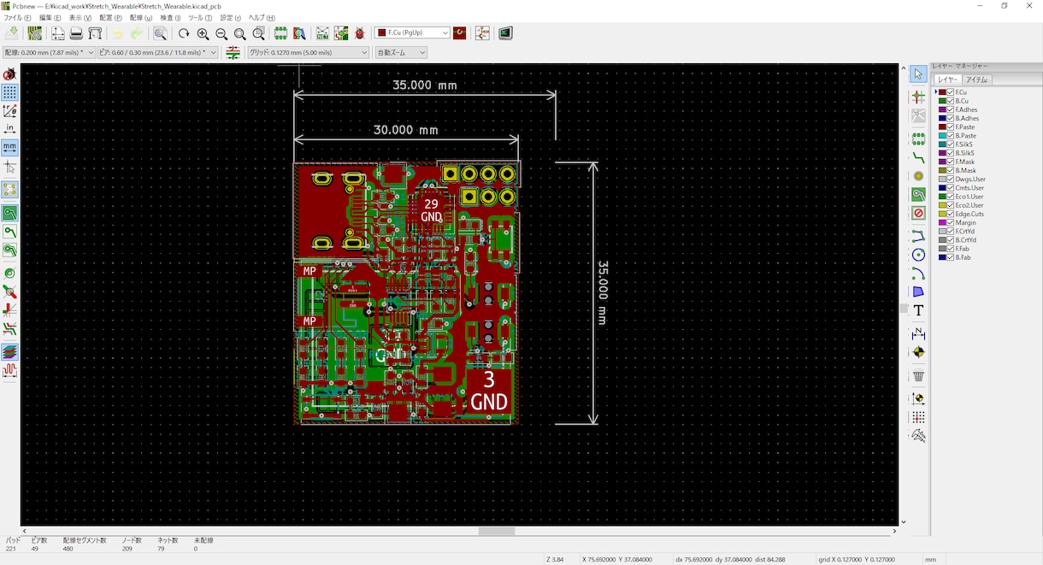Select the add vias tool

[x=918, y=176]
